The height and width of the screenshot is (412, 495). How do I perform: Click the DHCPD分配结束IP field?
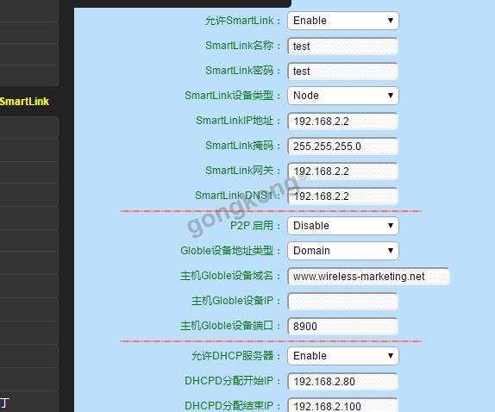tap(343, 405)
